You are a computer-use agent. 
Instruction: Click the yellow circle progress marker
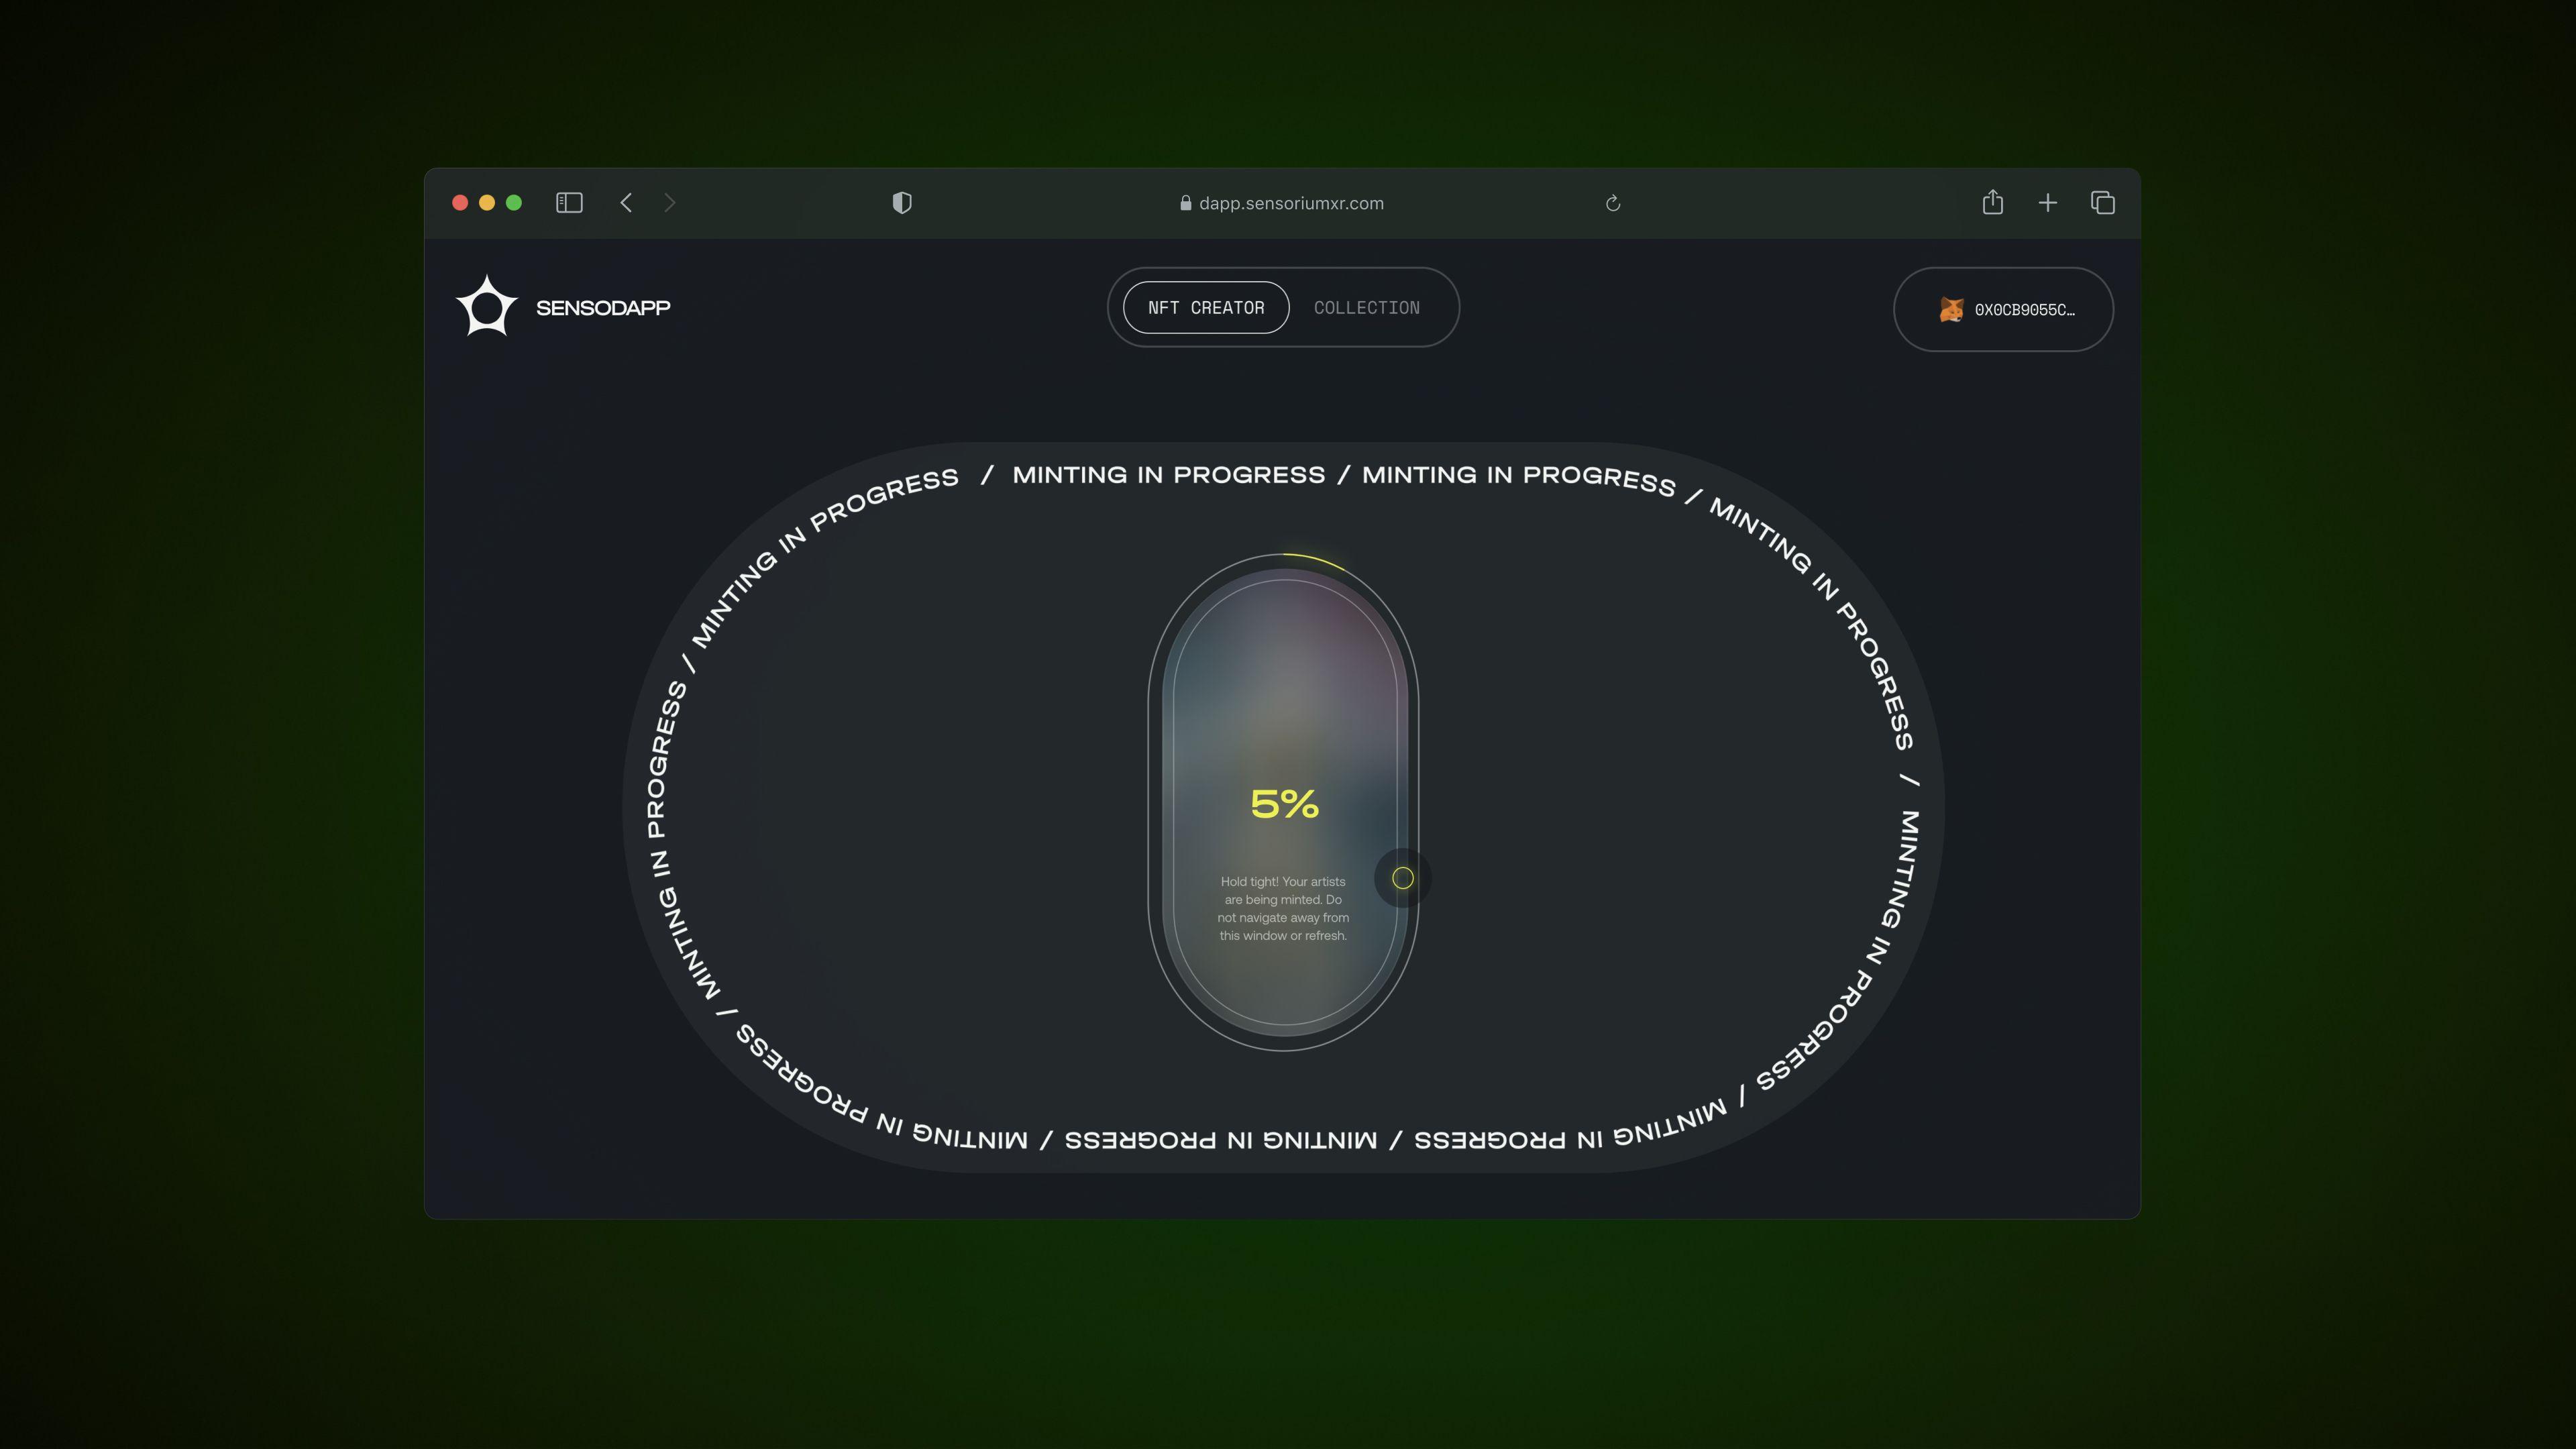click(1403, 878)
